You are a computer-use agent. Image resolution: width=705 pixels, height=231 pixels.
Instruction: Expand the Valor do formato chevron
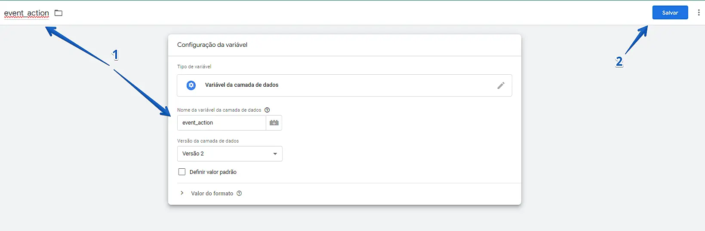pos(182,193)
